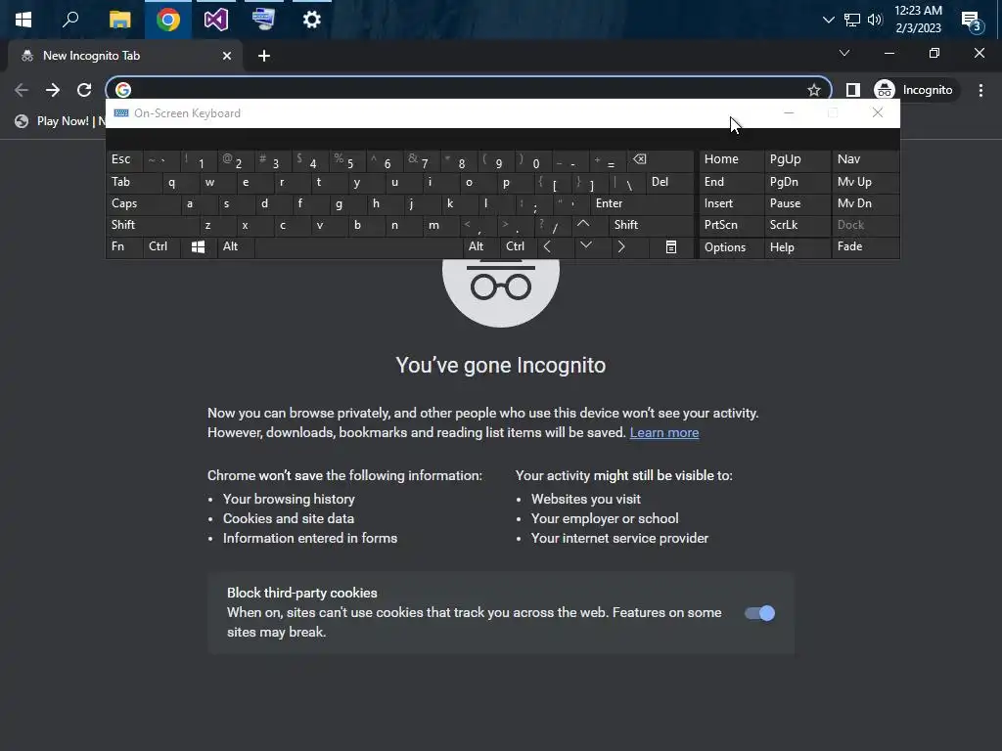Screen dimensions: 1002x751
Task: Toggle the right Shift key
Action: [651, 225]
